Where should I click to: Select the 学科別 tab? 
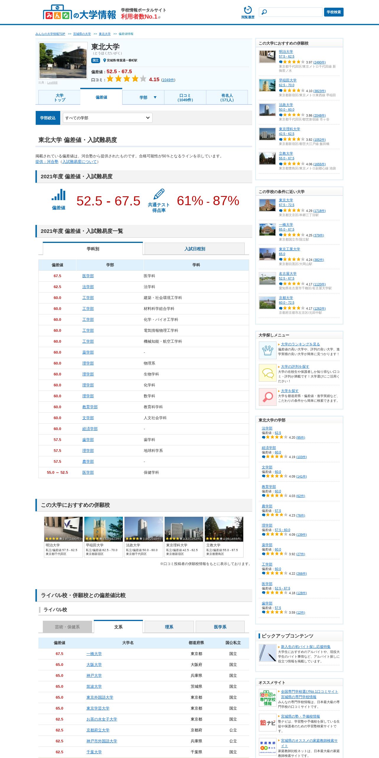point(93,249)
